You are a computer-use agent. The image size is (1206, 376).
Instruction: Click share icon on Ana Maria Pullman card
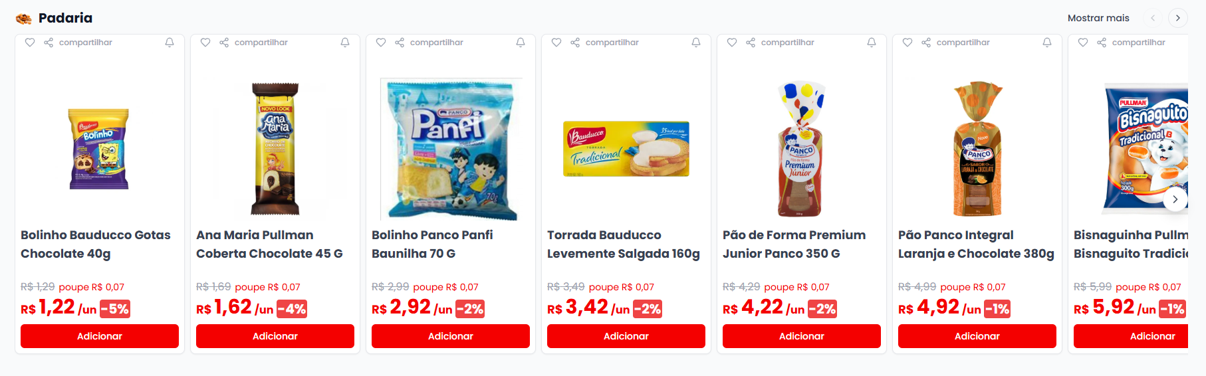pyautogui.click(x=224, y=43)
